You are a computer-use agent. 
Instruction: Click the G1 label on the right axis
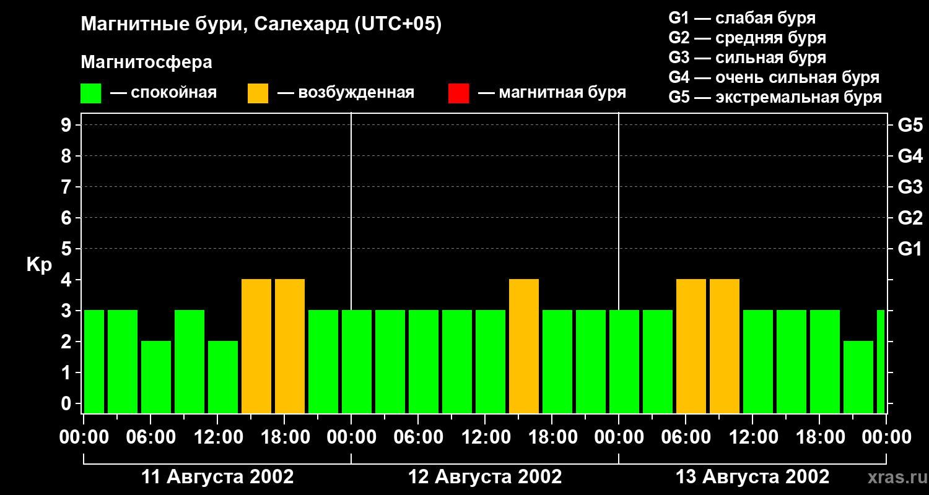(910, 249)
